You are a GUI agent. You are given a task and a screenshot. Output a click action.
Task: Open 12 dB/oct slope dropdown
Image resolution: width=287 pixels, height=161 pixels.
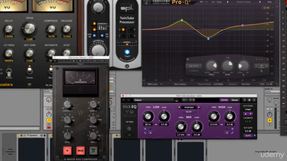194,71
